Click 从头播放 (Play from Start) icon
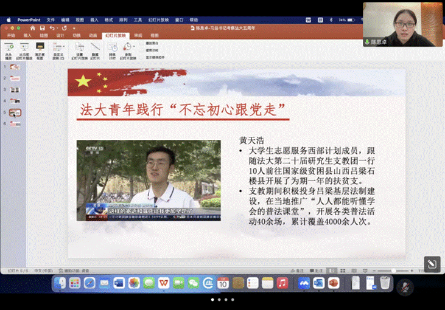445x310 pixels. click(9, 46)
